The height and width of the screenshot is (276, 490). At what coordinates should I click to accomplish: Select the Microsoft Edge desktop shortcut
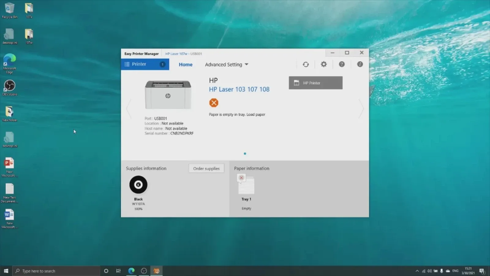pyautogui.click(x=9, y=63)
